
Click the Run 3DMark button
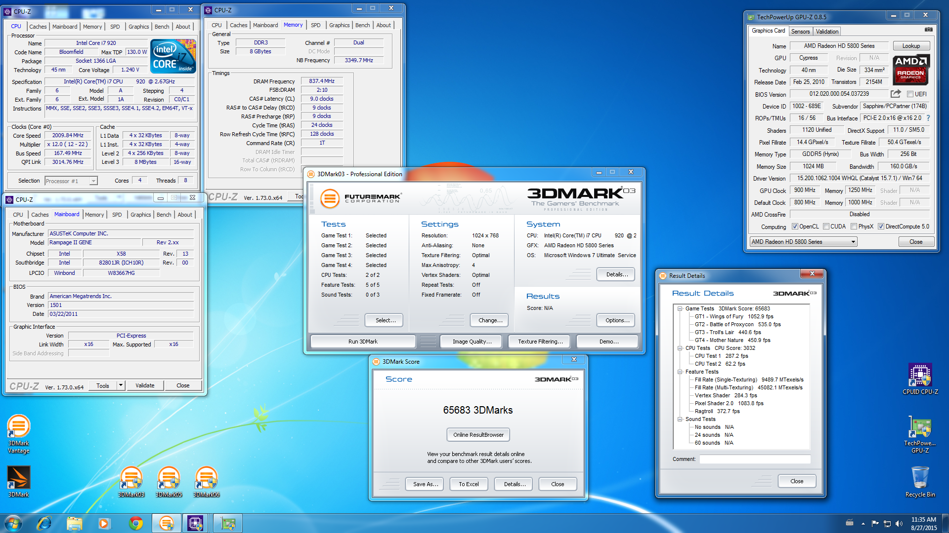point(363,342)
